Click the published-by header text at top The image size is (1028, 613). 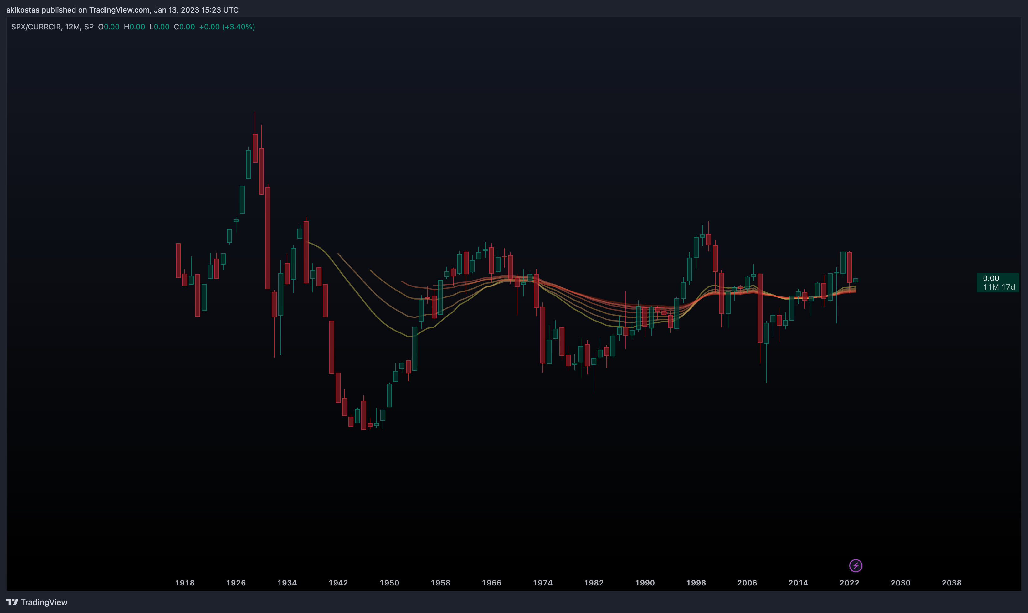pos(122,10)
